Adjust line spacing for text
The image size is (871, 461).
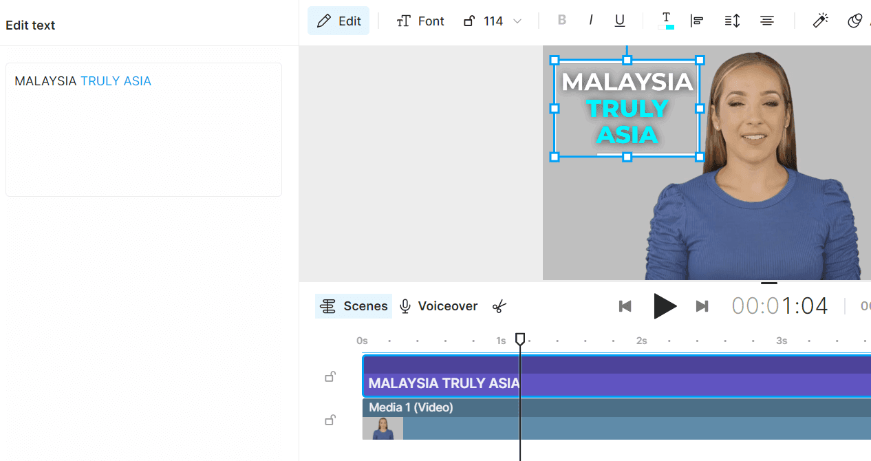pyautogui.click(x=732, y=21)
